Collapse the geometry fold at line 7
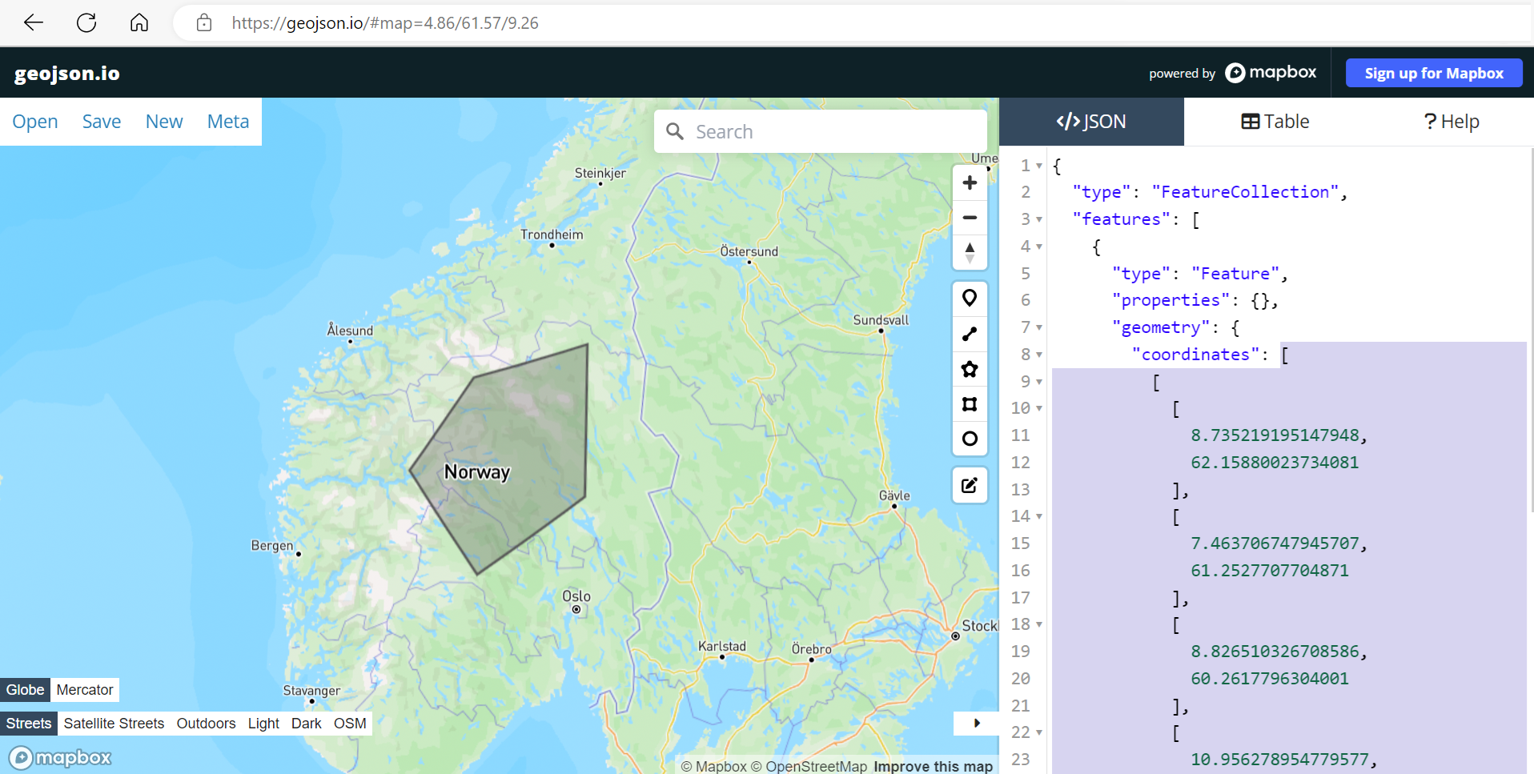 1039,328
